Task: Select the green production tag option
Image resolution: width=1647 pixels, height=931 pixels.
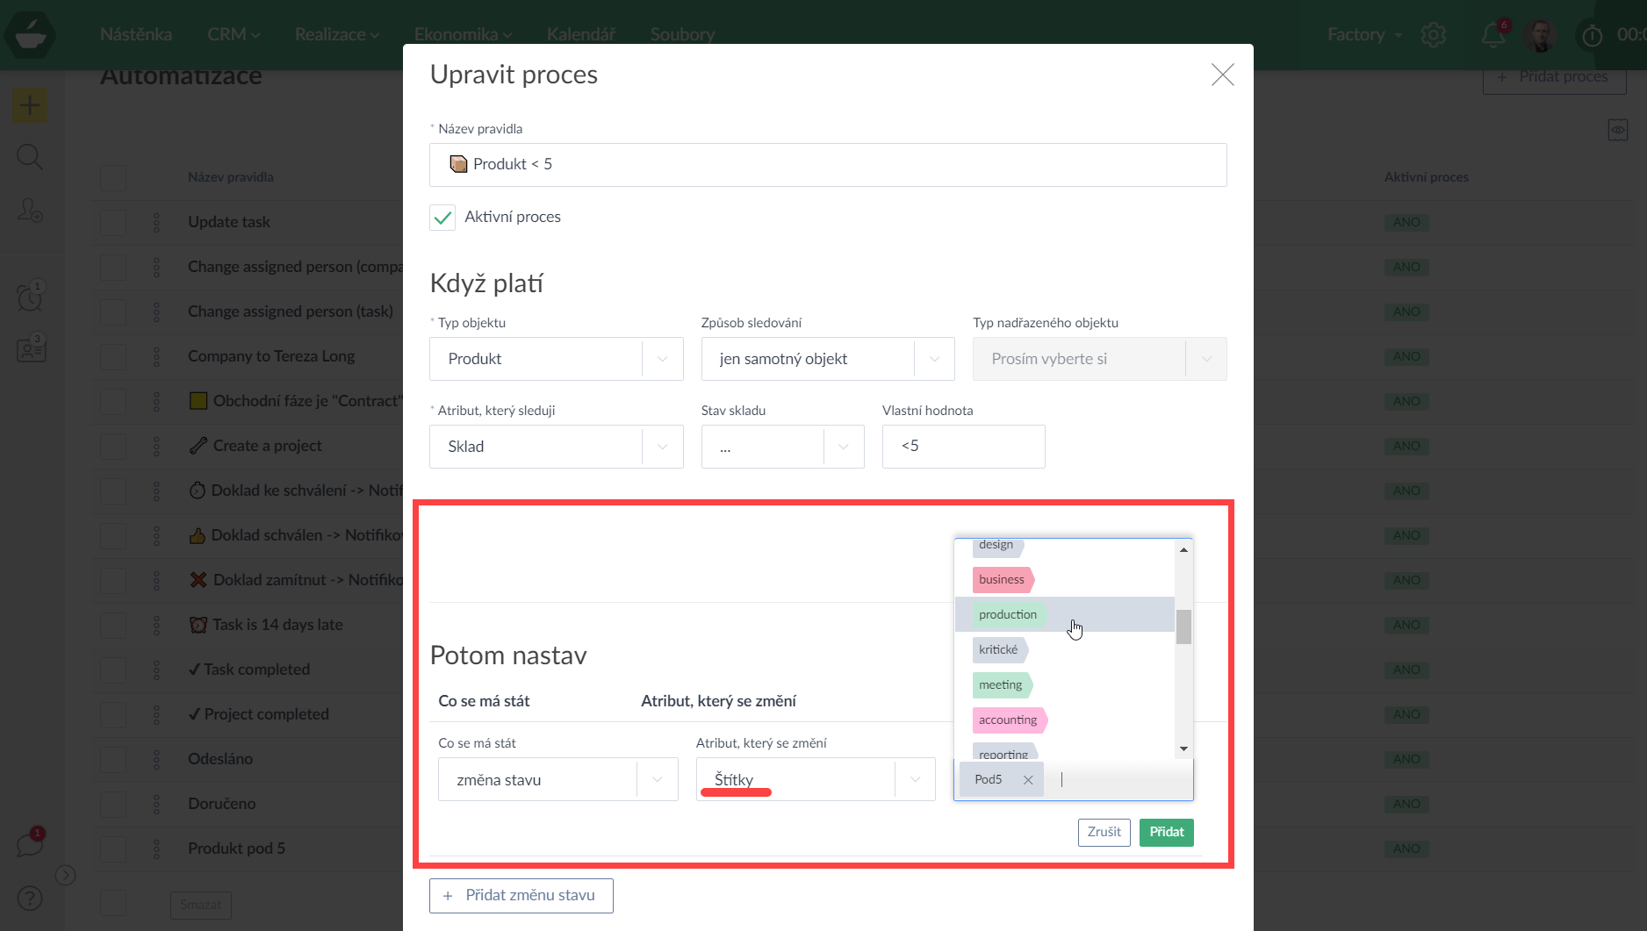Action: pyautogui.click(x=1008, y=615)
